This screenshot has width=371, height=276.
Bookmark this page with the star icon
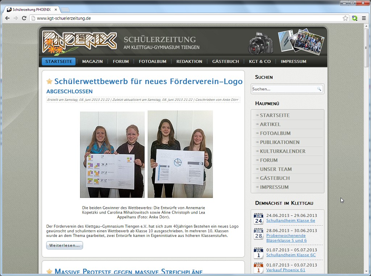click(x=345, y=18)
